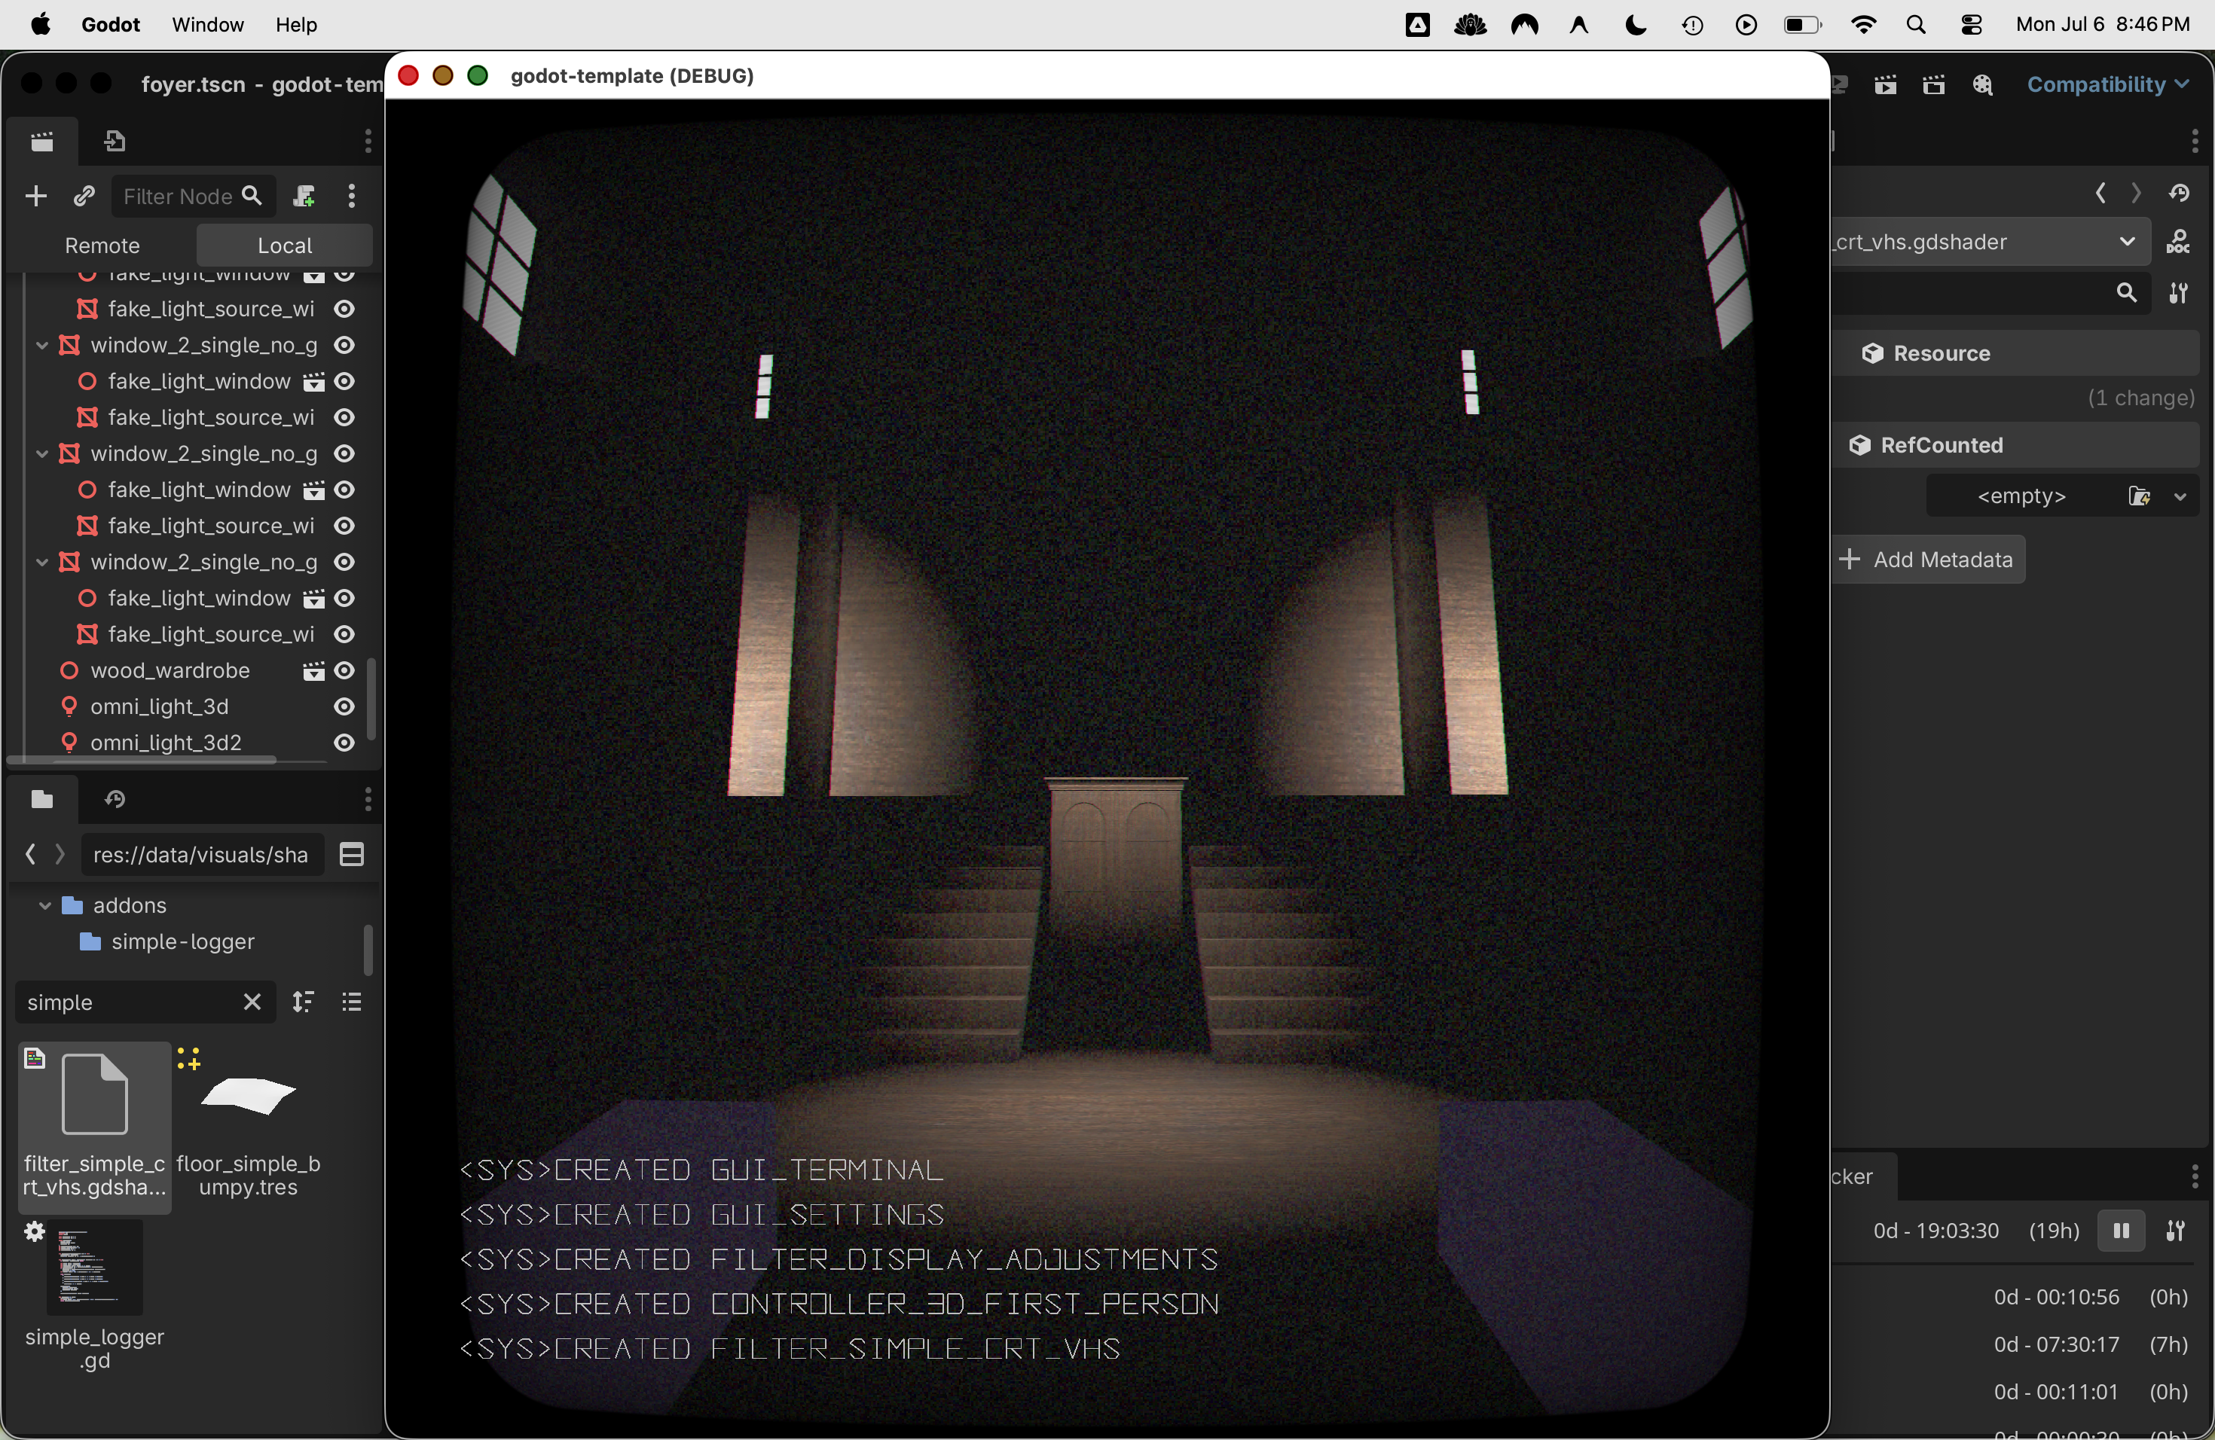Open time tracker settings icon
The image size is (2215, 1440).
(2175, 1231)
